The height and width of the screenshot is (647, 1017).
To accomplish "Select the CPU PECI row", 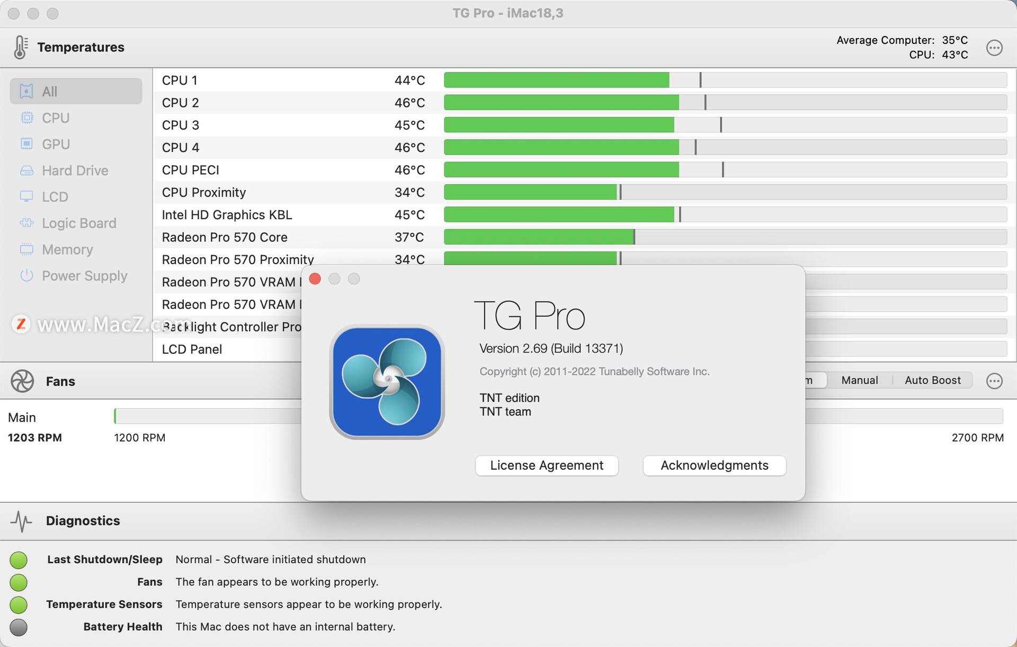I will 585,170.
